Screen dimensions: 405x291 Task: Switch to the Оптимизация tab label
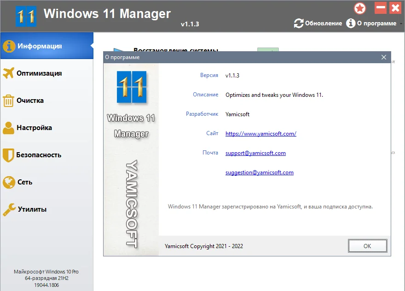pos(39,73)
